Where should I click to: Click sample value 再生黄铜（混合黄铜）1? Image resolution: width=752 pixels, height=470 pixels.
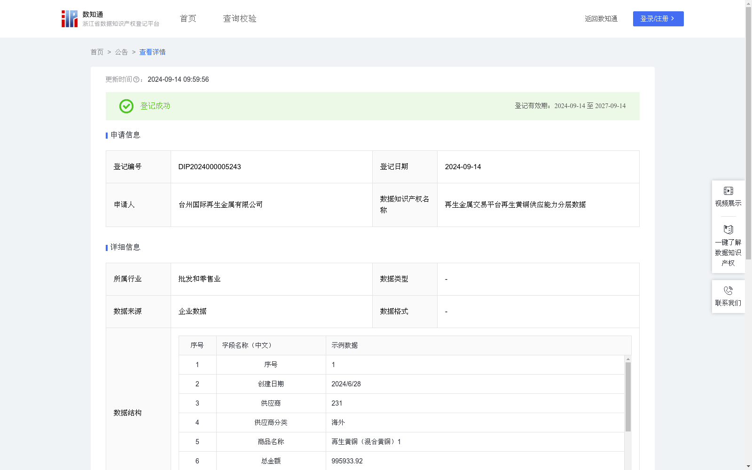(x=366, y=442)
